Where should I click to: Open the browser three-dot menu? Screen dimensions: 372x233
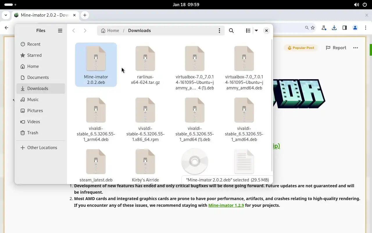[365, 28]
